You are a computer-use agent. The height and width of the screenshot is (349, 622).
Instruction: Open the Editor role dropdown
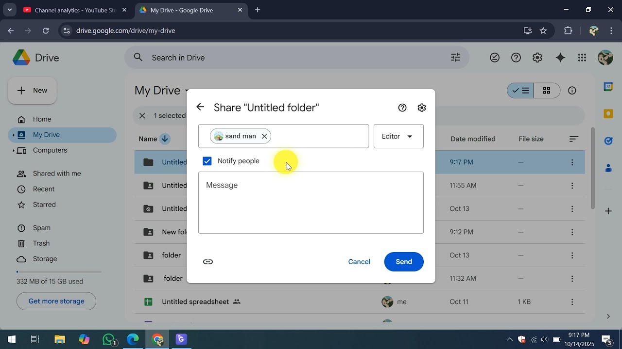398,136
